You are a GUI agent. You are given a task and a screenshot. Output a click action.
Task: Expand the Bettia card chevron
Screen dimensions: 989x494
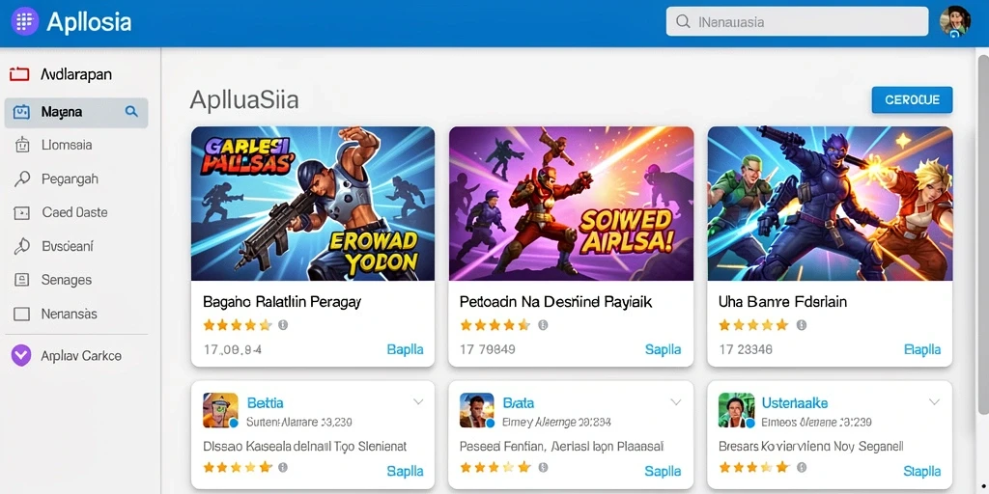(417, 401)
